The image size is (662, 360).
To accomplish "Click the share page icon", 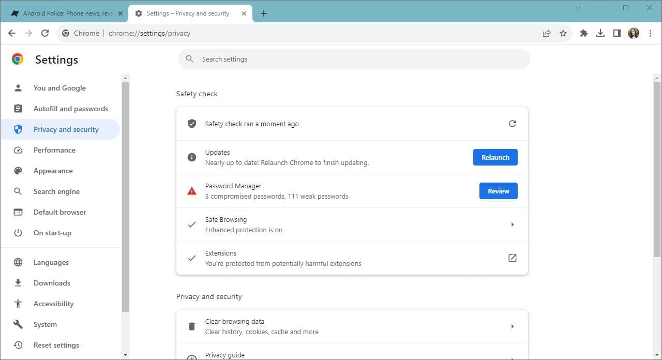I will coord(547,33).
